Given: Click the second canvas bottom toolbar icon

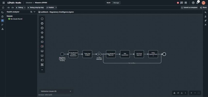Looking at the screenshot, I should pos(178,93).
